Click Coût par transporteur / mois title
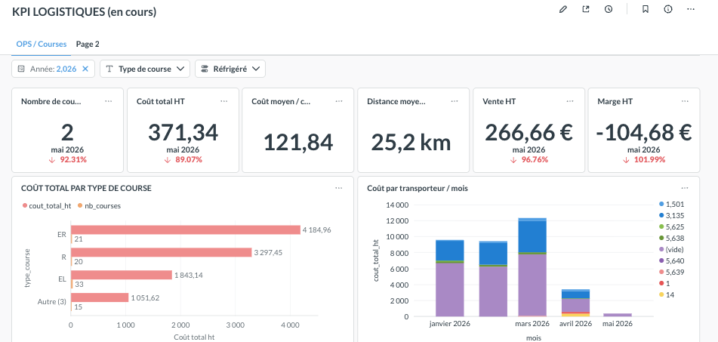 pos(418,188)
